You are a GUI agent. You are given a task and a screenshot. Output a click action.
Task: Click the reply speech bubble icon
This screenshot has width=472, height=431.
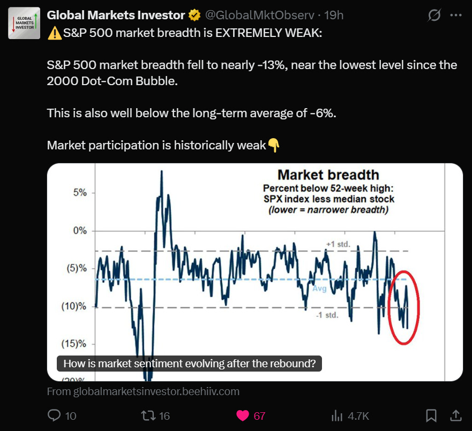54,415
